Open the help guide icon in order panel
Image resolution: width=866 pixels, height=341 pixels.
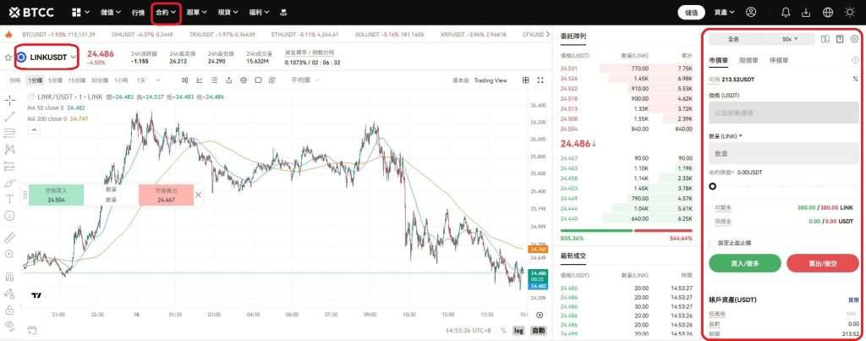click(840, 39)
